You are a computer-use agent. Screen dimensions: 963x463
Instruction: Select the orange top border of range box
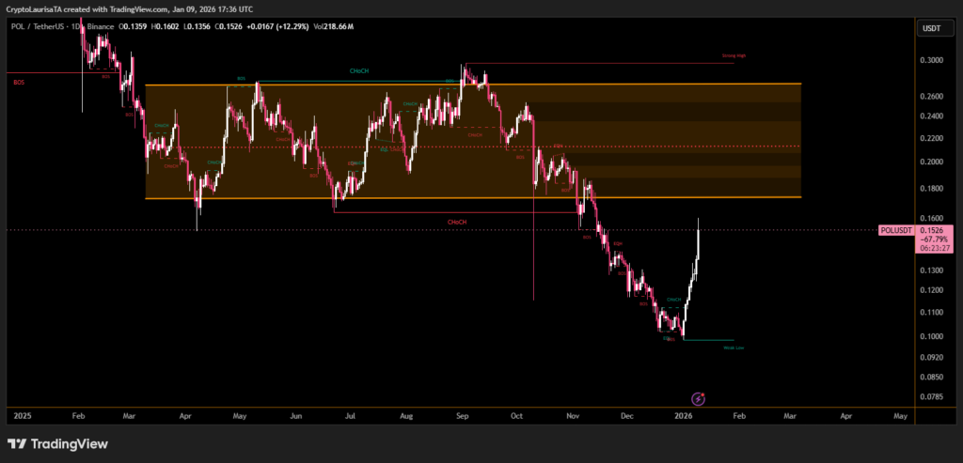tap(470, 85)
